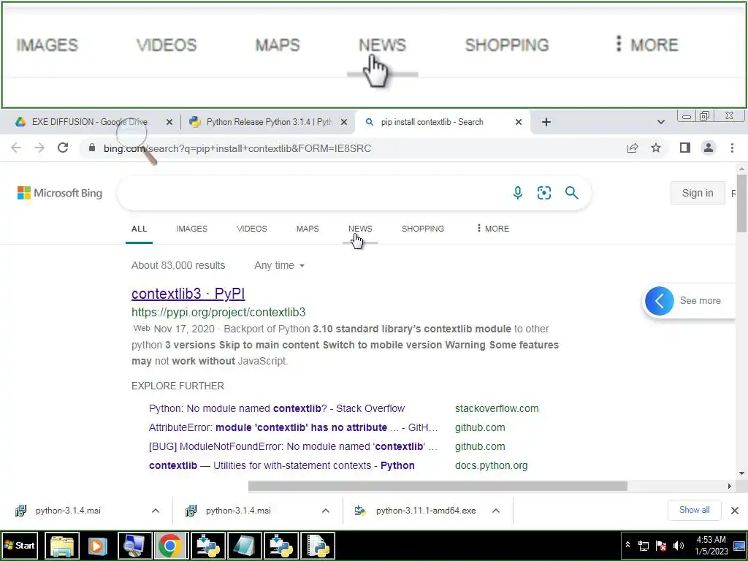Open 'No module named contextlib?' Stack Overflow link
This screenshot has width=748, height=561.
[x=277, y=408]
